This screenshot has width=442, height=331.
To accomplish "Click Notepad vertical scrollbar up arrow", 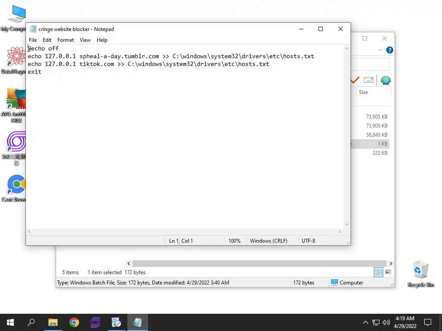I will point(347,48).
